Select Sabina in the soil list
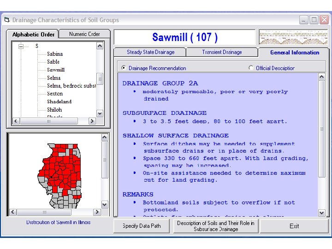 (55, 54)
